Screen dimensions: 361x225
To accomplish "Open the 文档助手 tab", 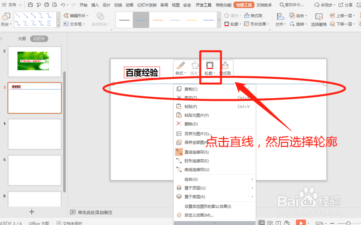I will (x=264, y=5).
